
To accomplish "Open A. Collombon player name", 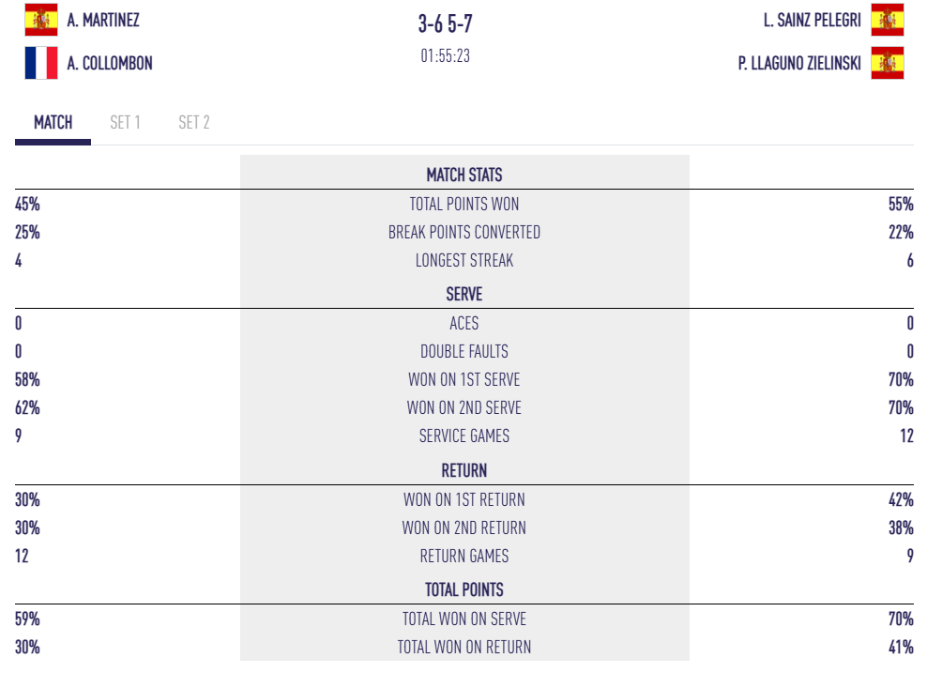I will pyautogui.click(x=110, y=64).
